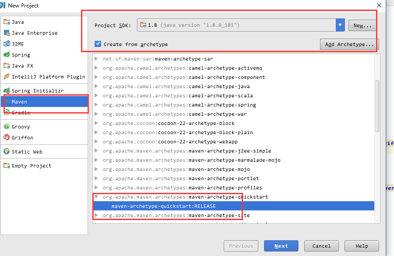Expand camel-archetype-war tree node
The height and width of the screenshot is (256, 394).
(96, 114)
